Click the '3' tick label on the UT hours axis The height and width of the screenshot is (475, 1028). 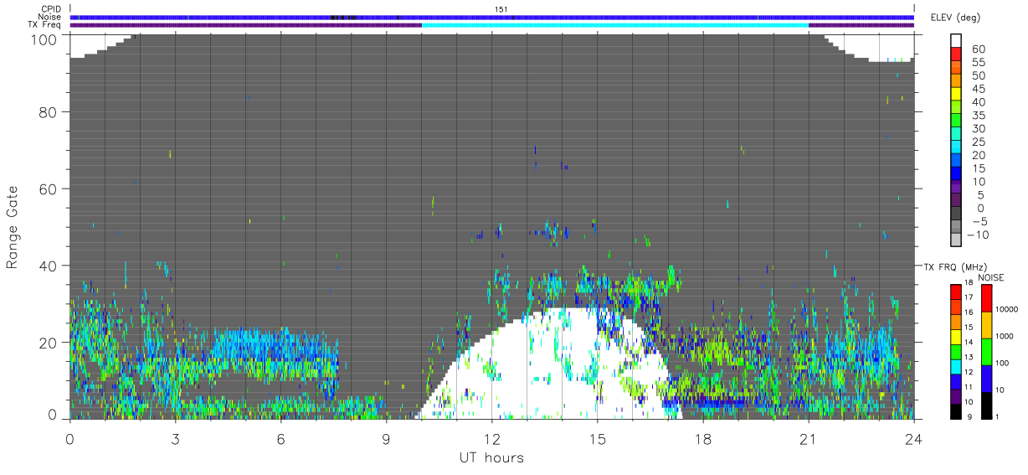[176, 438]
